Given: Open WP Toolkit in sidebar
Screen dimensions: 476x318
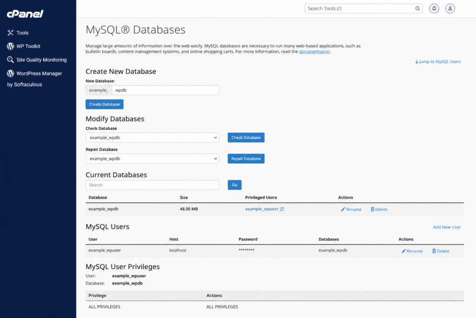Looking at the screenshot, I should pos(28,46).
